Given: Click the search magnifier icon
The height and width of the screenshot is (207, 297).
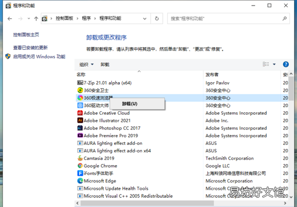Looking at the screenshot, I should [x=284, y=19].
